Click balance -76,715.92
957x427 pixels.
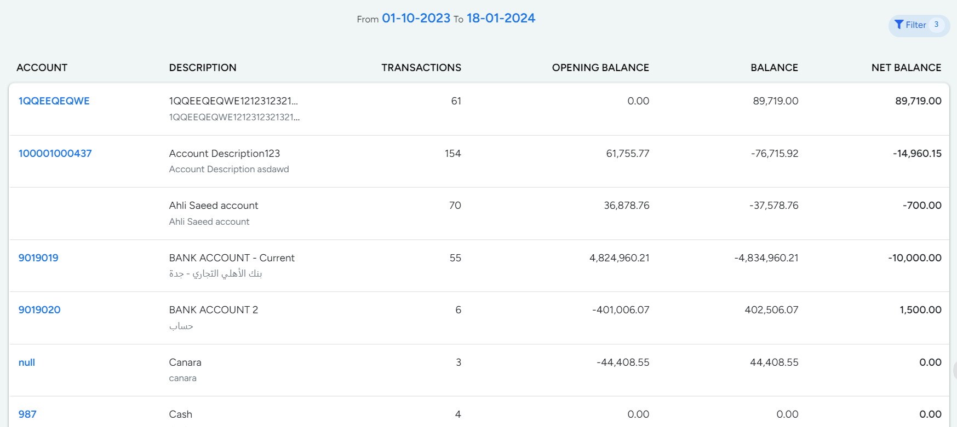[775, 154]
